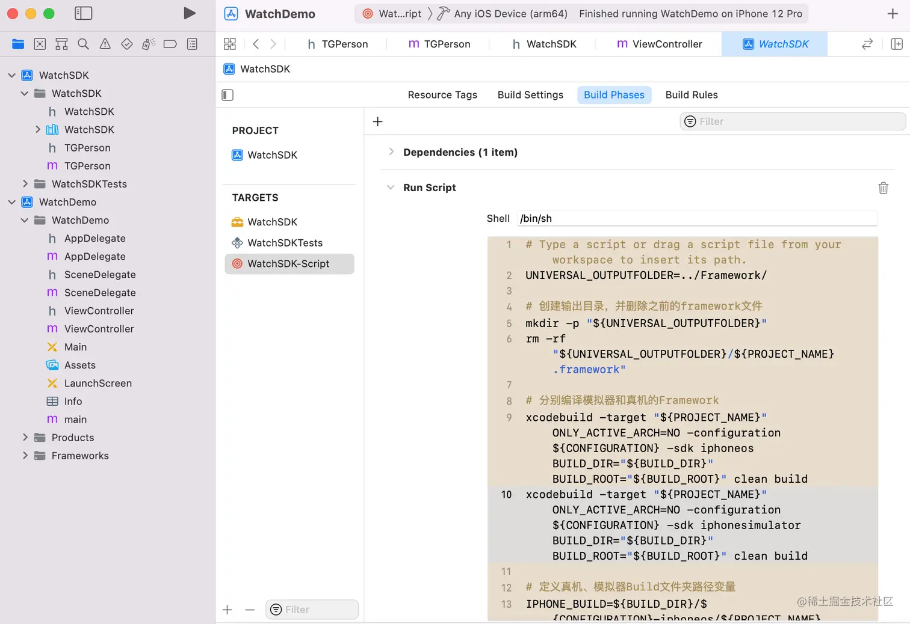Switch to the WatchSDK header tab
910x624 pixels.
click(x=544, y=44)
